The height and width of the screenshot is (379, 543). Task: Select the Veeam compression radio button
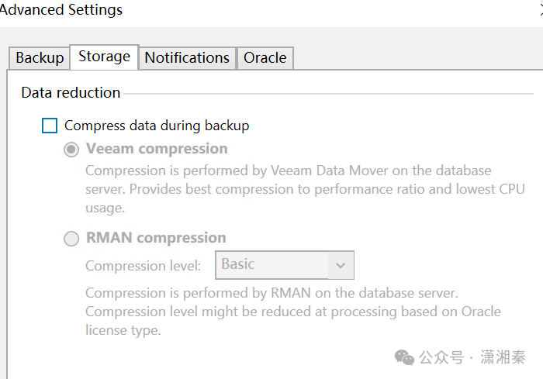click(x=71, y=149)
